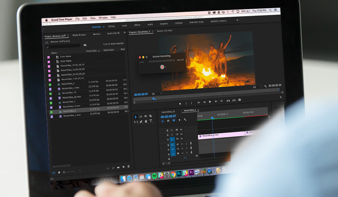Select the Slip tool
This screenshot has width=338, height=197.
(136, 122)
